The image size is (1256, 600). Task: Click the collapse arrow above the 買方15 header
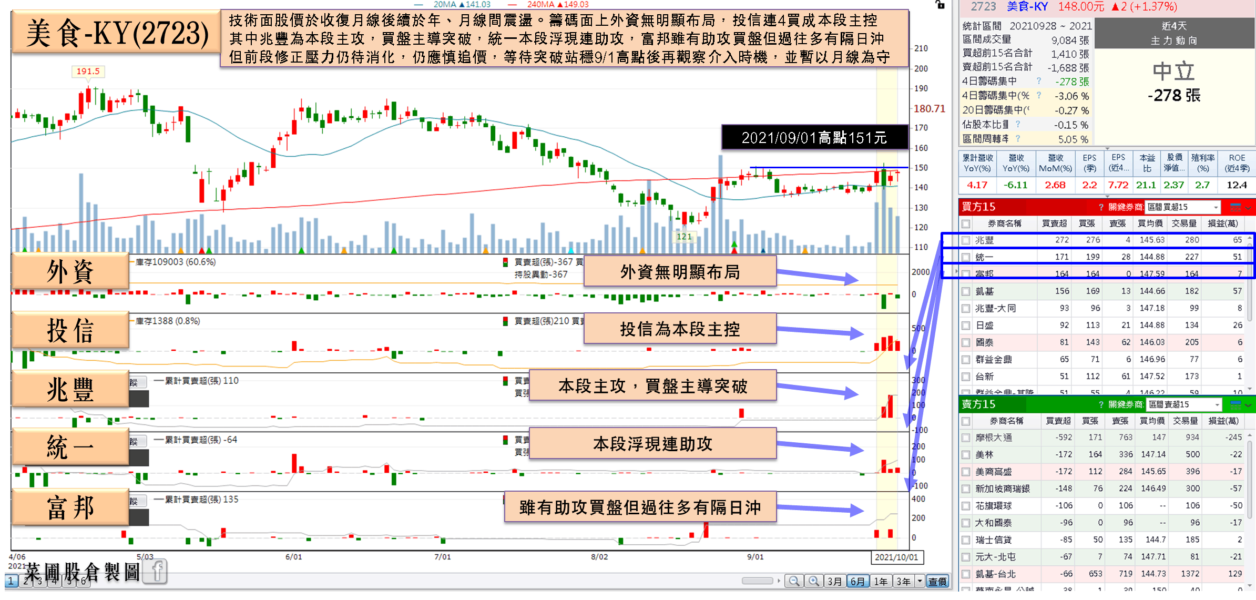(x=1107, y=196)
